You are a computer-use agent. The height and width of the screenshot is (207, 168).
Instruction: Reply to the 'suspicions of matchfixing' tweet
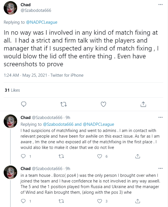[x=23, y=156]
